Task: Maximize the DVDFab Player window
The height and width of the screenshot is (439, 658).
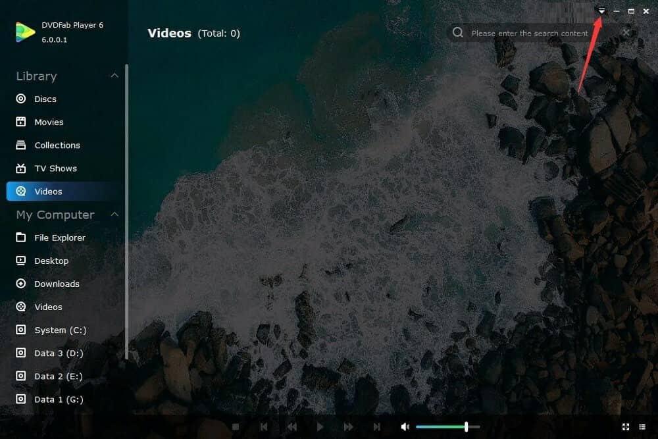Action: point(631,11)
